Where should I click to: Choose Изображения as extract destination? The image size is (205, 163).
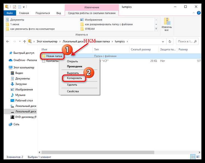(x=91, y=20)
